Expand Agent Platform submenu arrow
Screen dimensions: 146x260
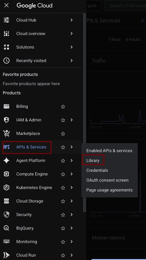pyautogui.click(x=72, y=160)
